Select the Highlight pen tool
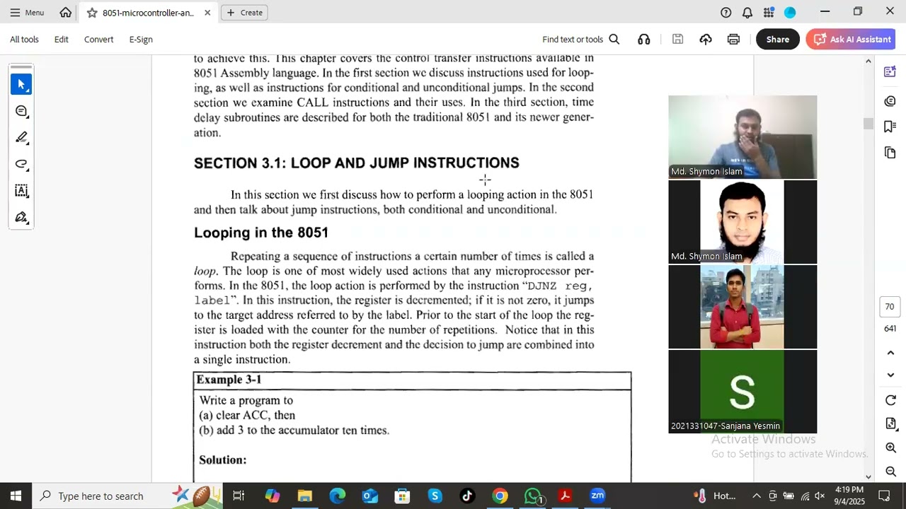The width and height of the screenshot is (906, 509). point(21,138)
